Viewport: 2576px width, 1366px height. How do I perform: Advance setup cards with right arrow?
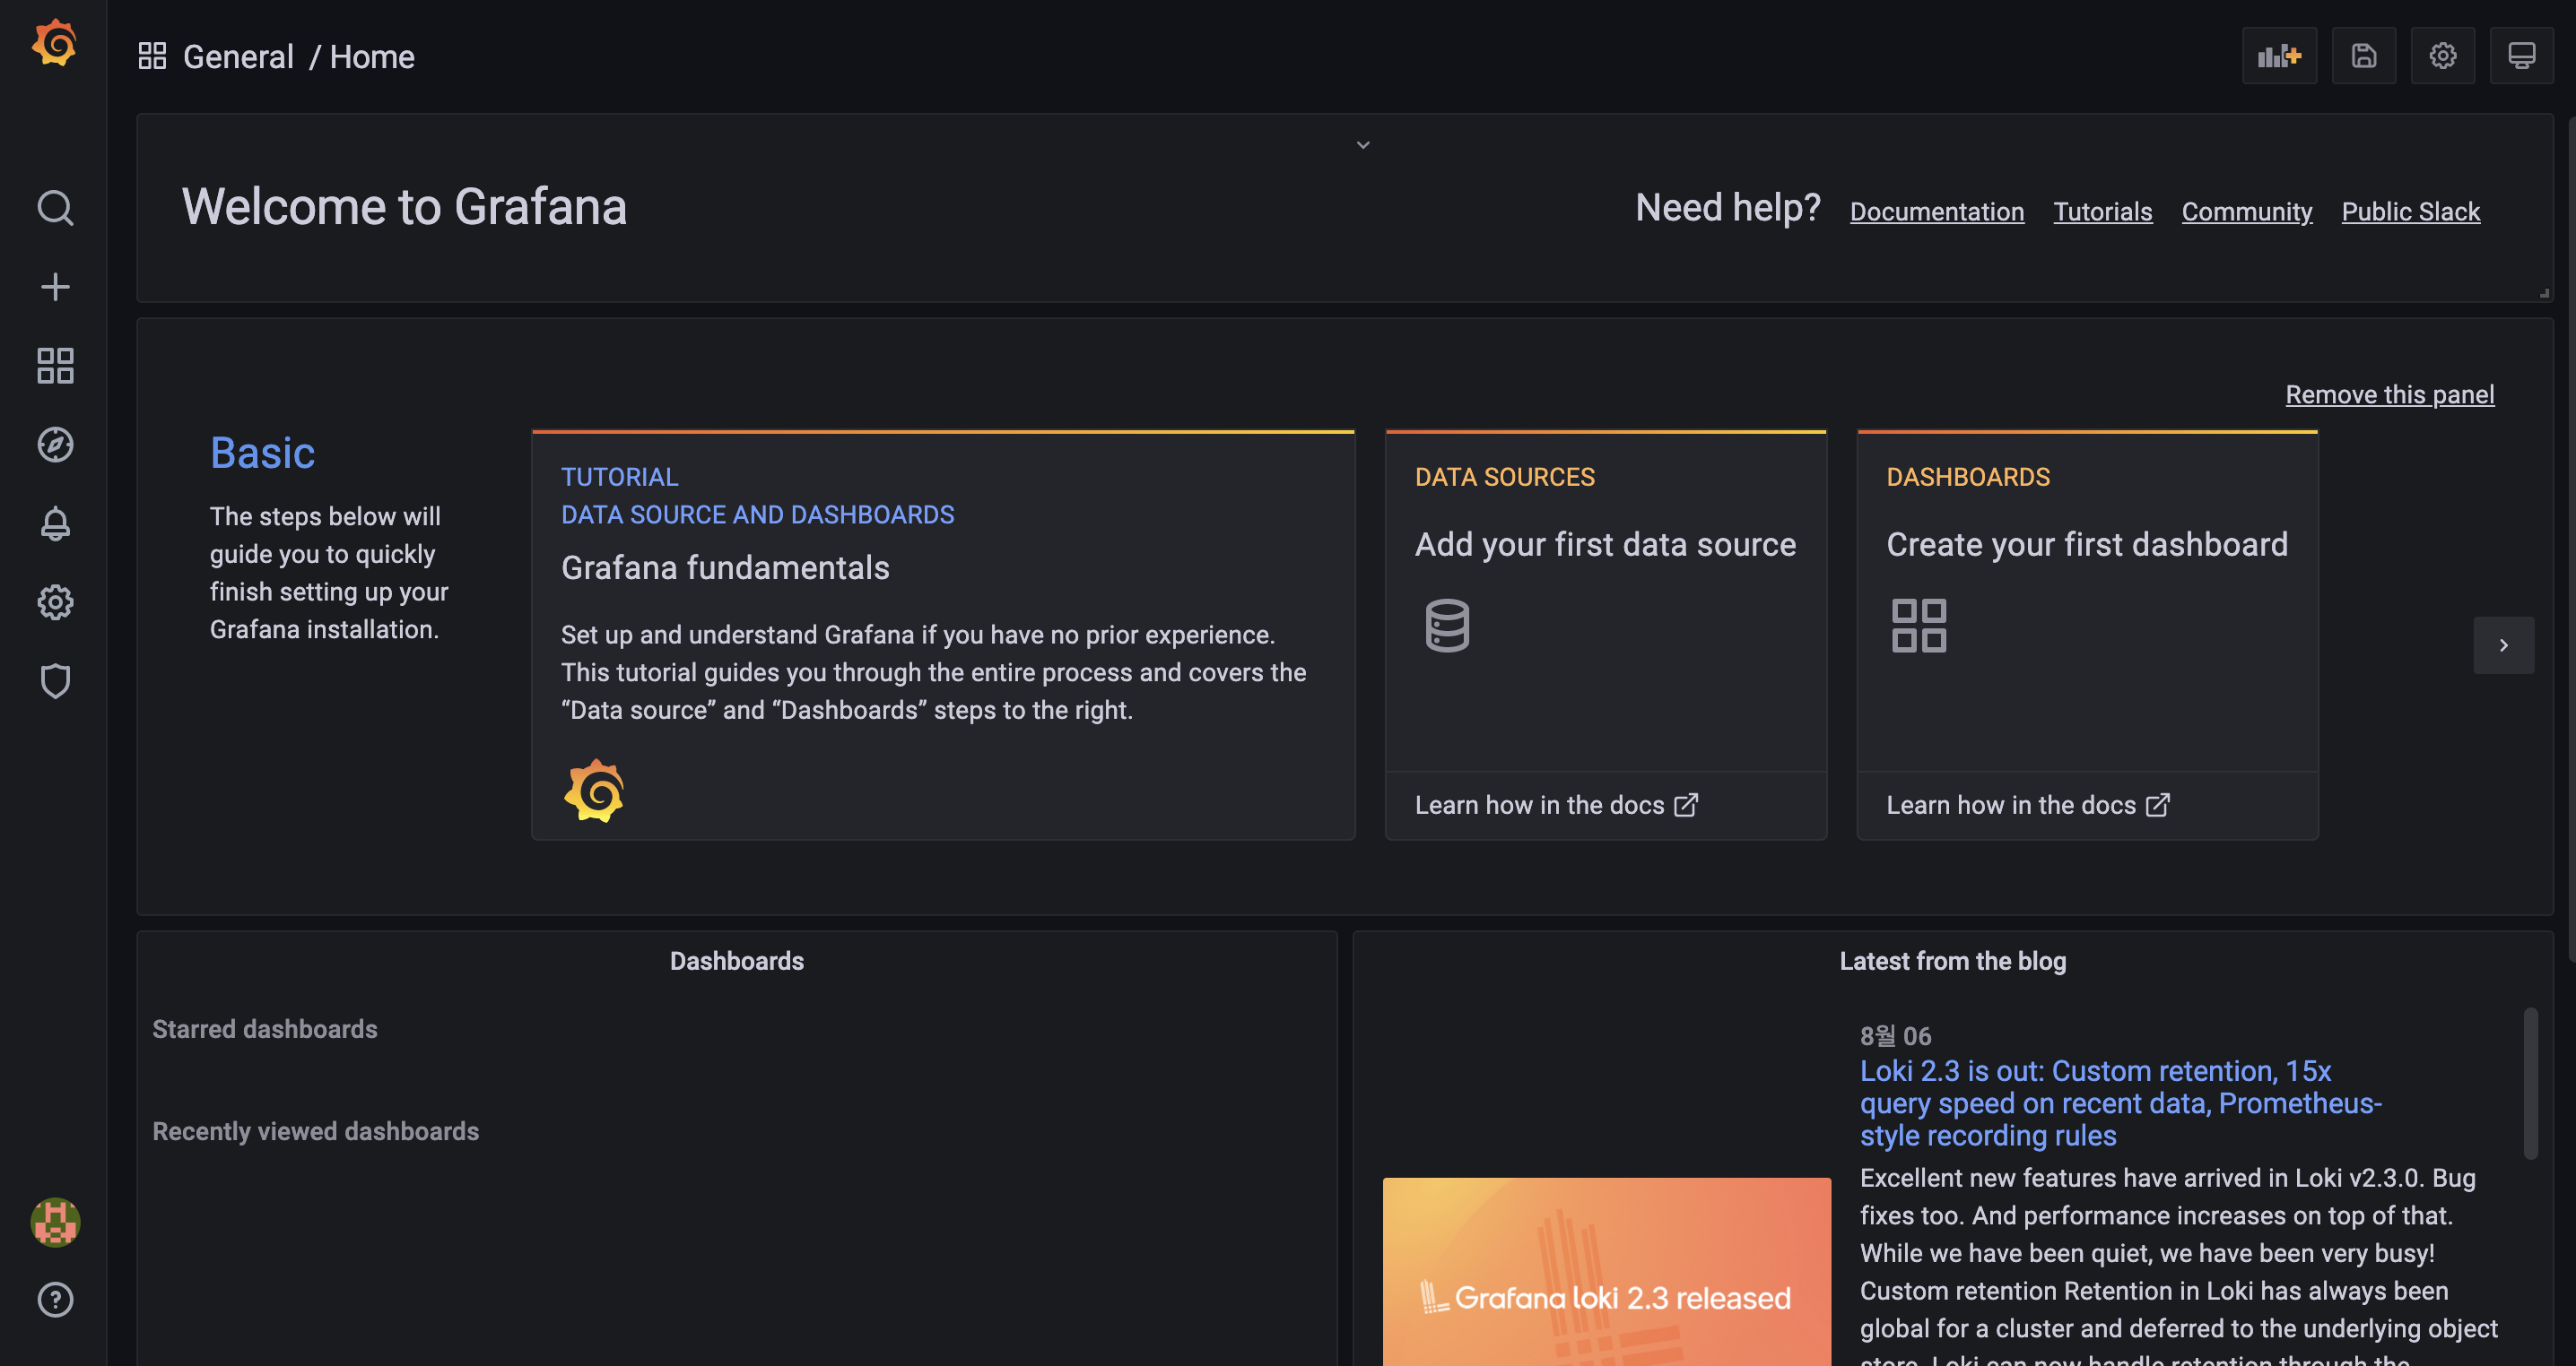click(2503, 645)
